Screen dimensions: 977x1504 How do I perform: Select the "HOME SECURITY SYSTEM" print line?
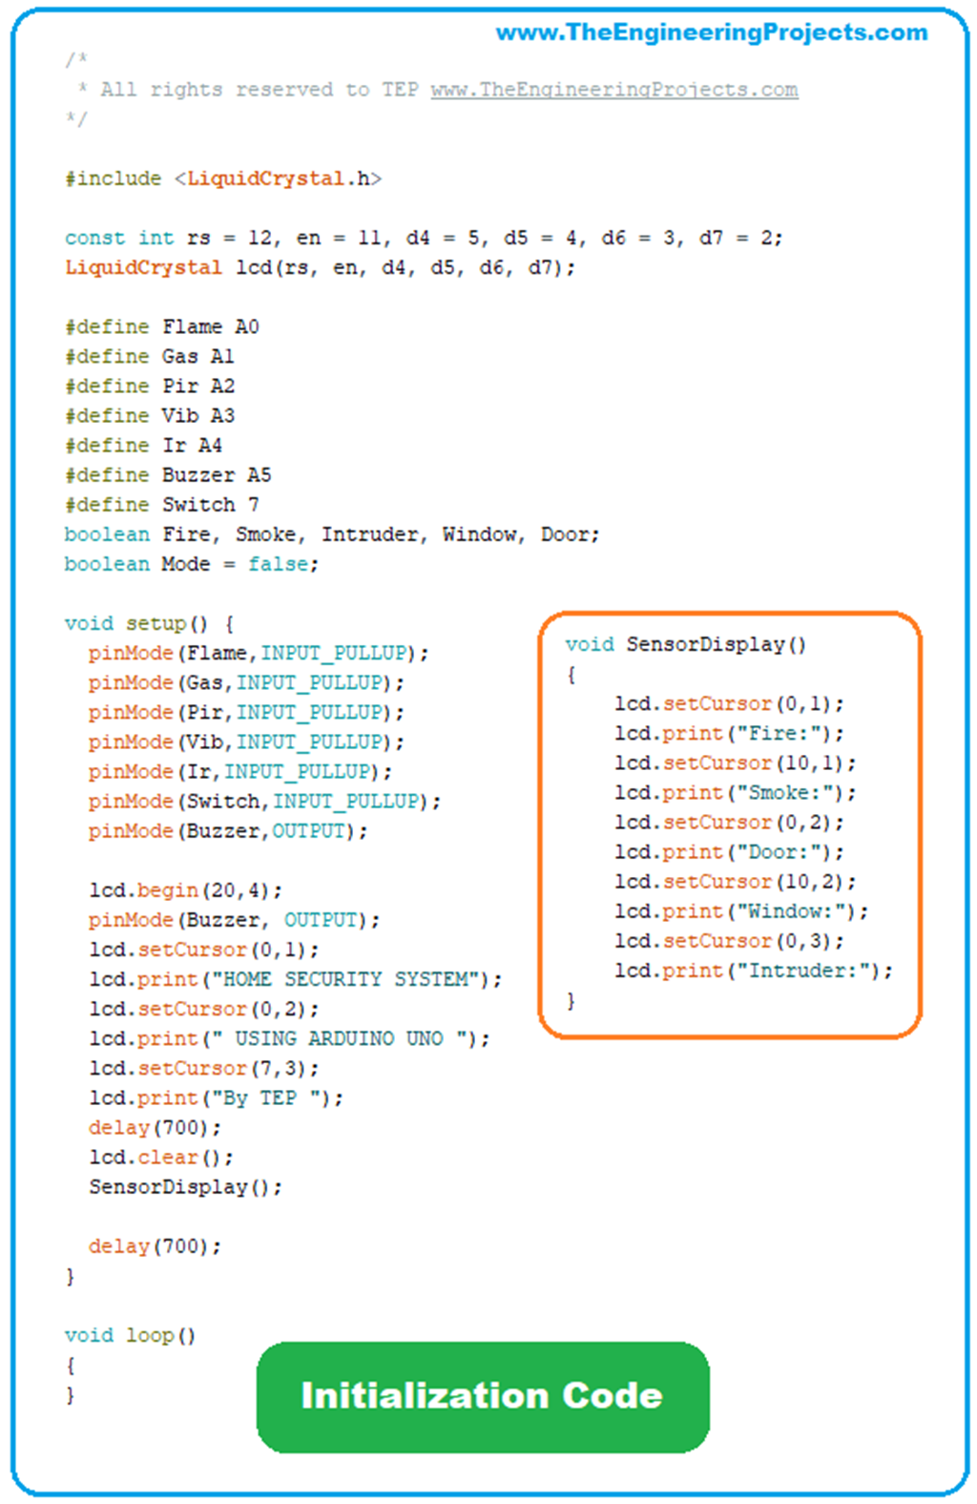click(295, 979)
